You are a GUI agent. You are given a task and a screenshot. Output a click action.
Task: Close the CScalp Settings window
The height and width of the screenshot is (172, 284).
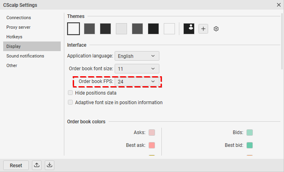[279, 5]
